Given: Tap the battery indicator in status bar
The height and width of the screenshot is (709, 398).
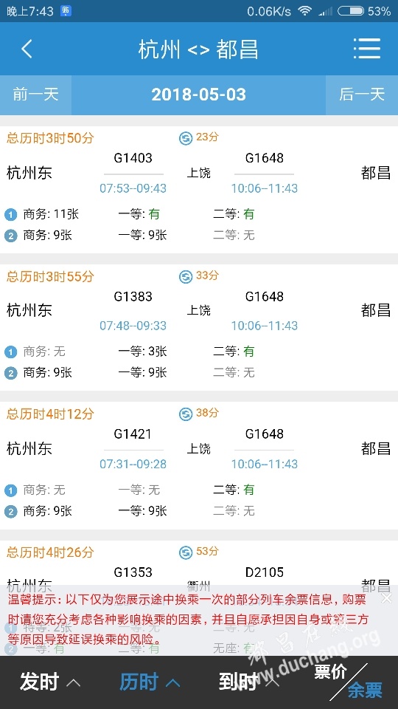Looking at the screenshot, I should coord(351,11).
